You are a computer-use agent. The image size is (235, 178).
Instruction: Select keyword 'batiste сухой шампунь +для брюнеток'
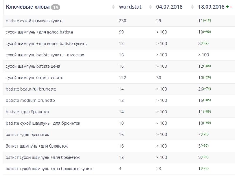click(43, 123)
